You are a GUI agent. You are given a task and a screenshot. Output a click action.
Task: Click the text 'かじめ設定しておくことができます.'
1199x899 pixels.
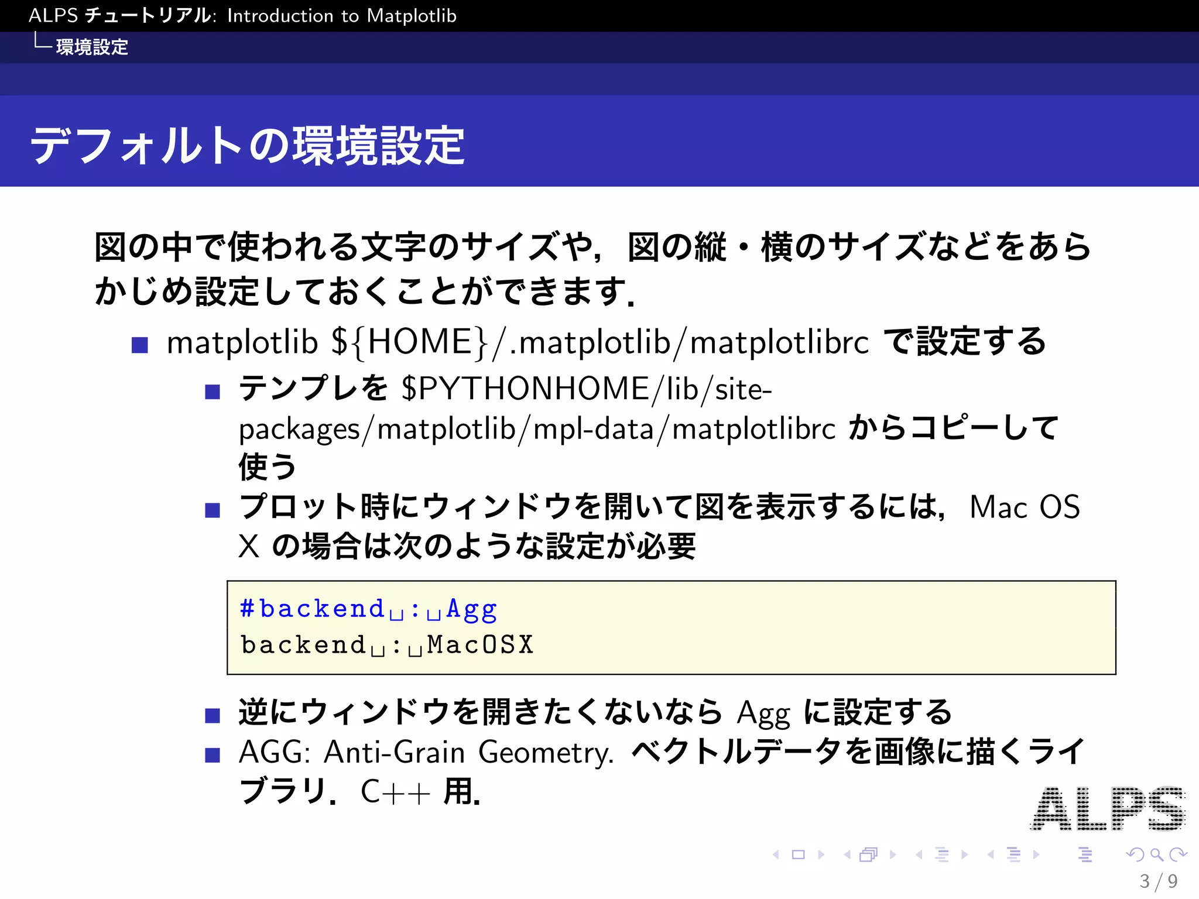[365, 291]
